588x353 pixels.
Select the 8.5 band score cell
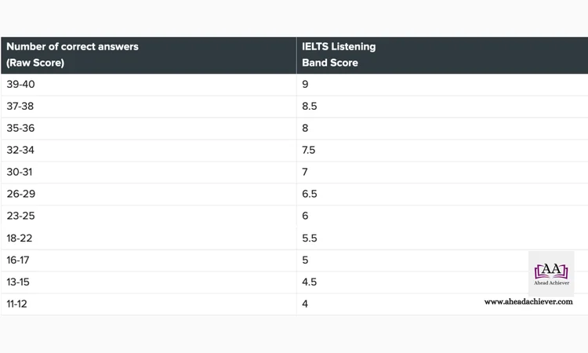coord(442,106)
